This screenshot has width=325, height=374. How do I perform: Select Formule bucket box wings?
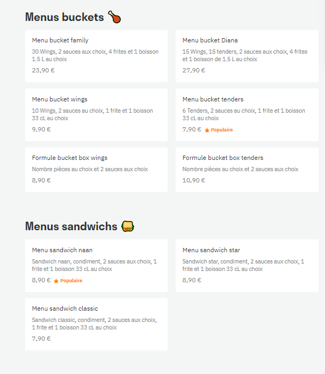click(x=96, y=170)
